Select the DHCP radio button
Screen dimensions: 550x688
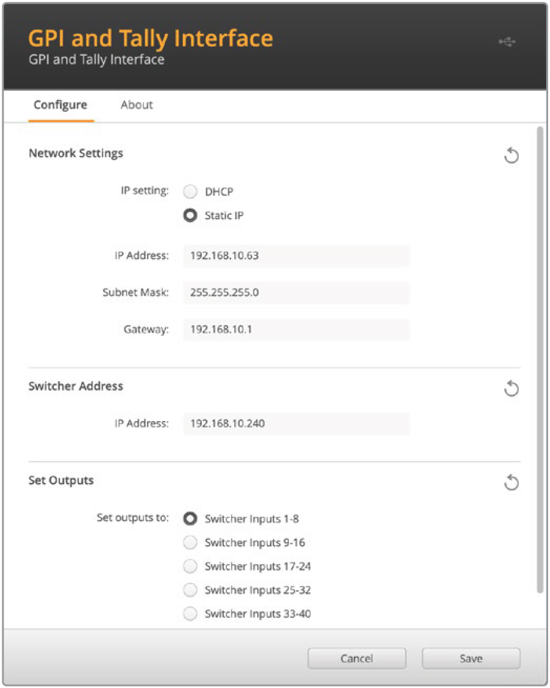point(191,192)
